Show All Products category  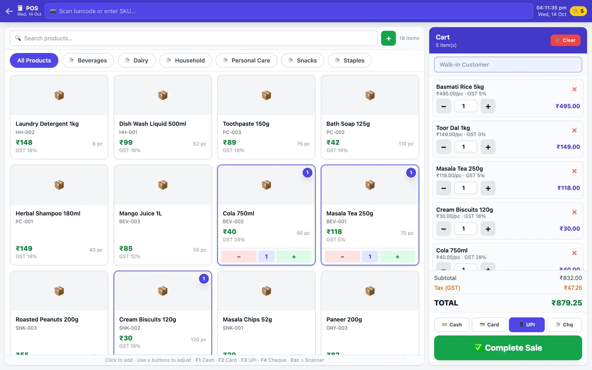[34, 60]
